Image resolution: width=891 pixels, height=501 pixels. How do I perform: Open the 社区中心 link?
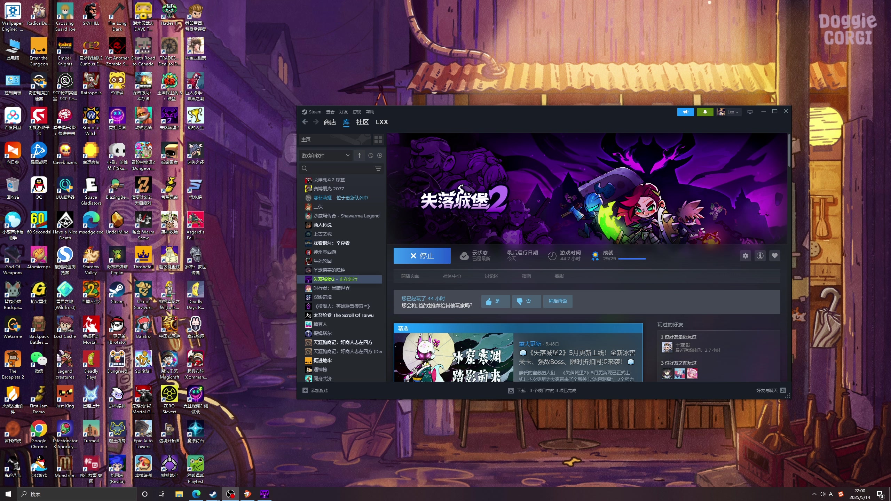tap(452, 276)
